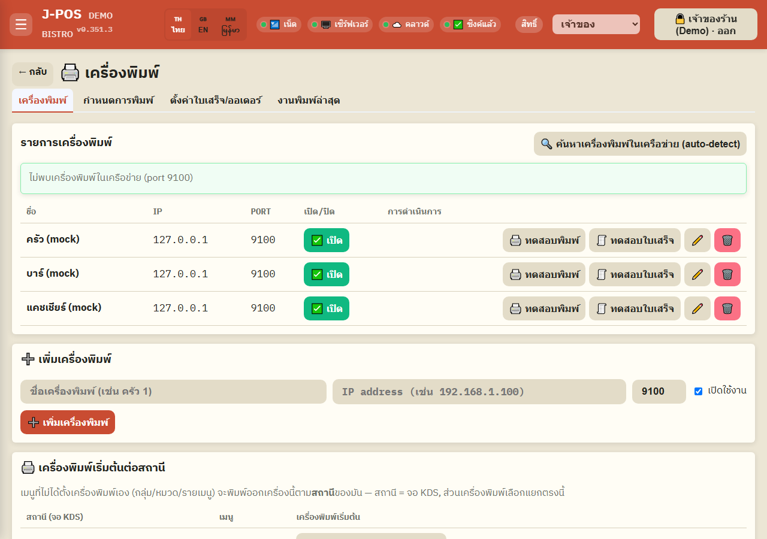767x539 pixels.
Task: Toggle เปิด switch for บาร์ (mock)
Action: coord(327,274)
